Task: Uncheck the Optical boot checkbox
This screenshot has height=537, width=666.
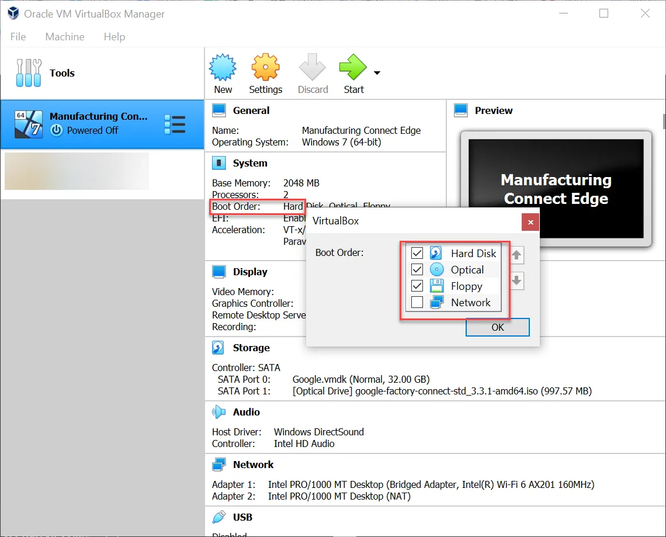Action: [x=417, y=269]
